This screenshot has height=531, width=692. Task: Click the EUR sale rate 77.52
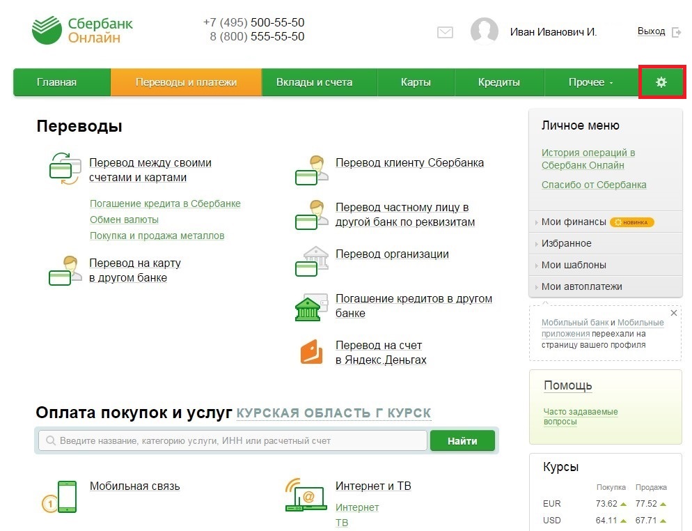[x=646, y=504]
